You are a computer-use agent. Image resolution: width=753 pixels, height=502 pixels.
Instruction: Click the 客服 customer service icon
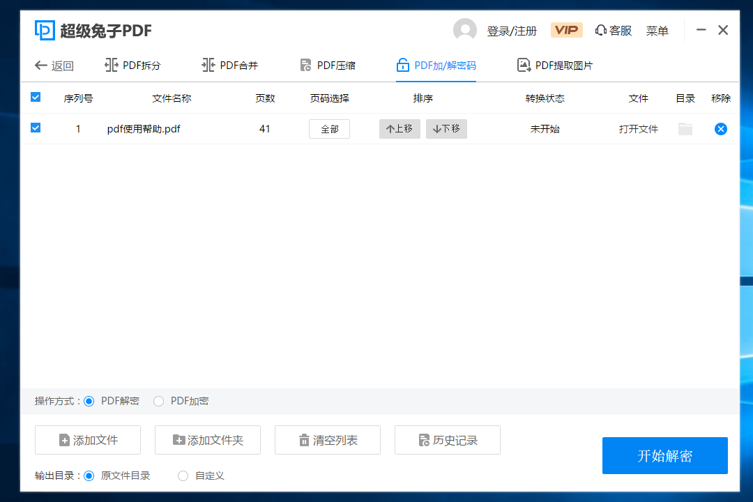tap(613, 30)
